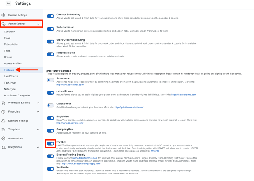This screenshot has height=181, width=254.
Task: Click the back arrow next to Settings
Action: tap(8, 3)
